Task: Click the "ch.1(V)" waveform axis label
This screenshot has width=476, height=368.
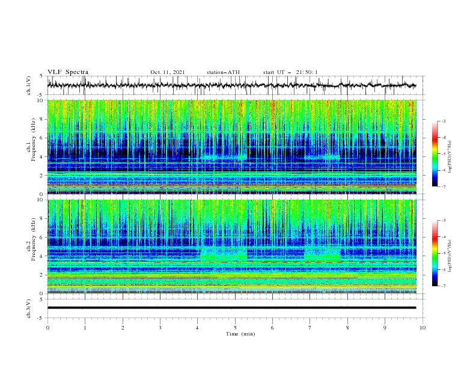Action: click(29, 85)
